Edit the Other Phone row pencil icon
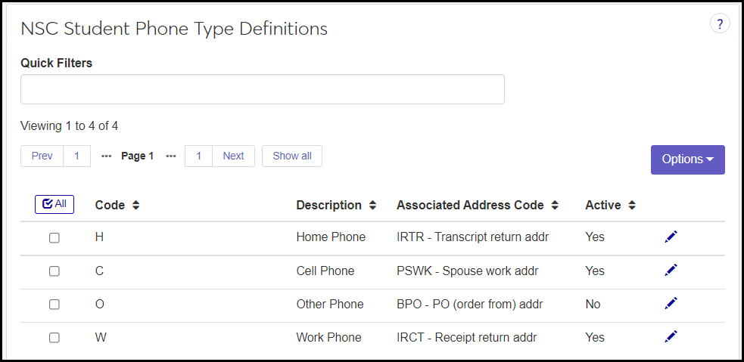The width and height of the screenshot is (744, 362). pyautogui.click(x=671, y=303)
